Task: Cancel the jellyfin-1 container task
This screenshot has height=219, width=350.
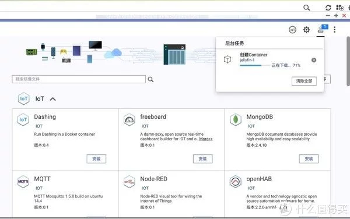Action: click(314, 60)
